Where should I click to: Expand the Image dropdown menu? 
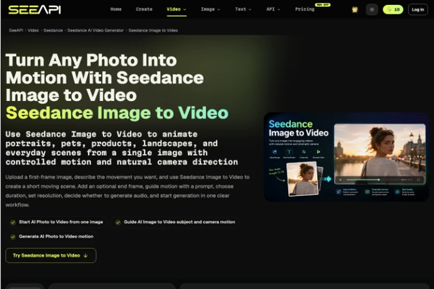[x=210, y=10]
